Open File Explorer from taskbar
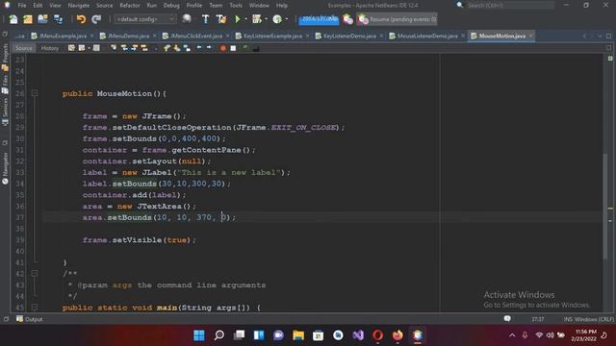 coord(298,335)
